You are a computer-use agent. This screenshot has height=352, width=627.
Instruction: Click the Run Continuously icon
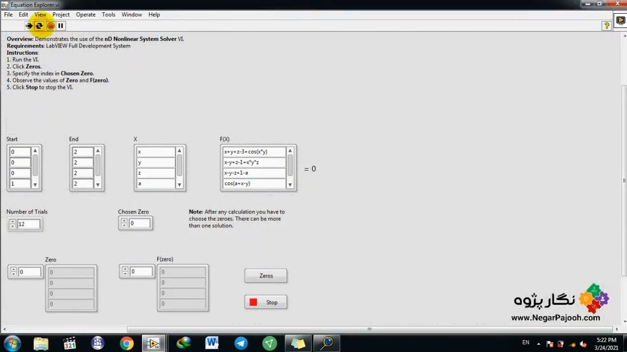point(39,26)
